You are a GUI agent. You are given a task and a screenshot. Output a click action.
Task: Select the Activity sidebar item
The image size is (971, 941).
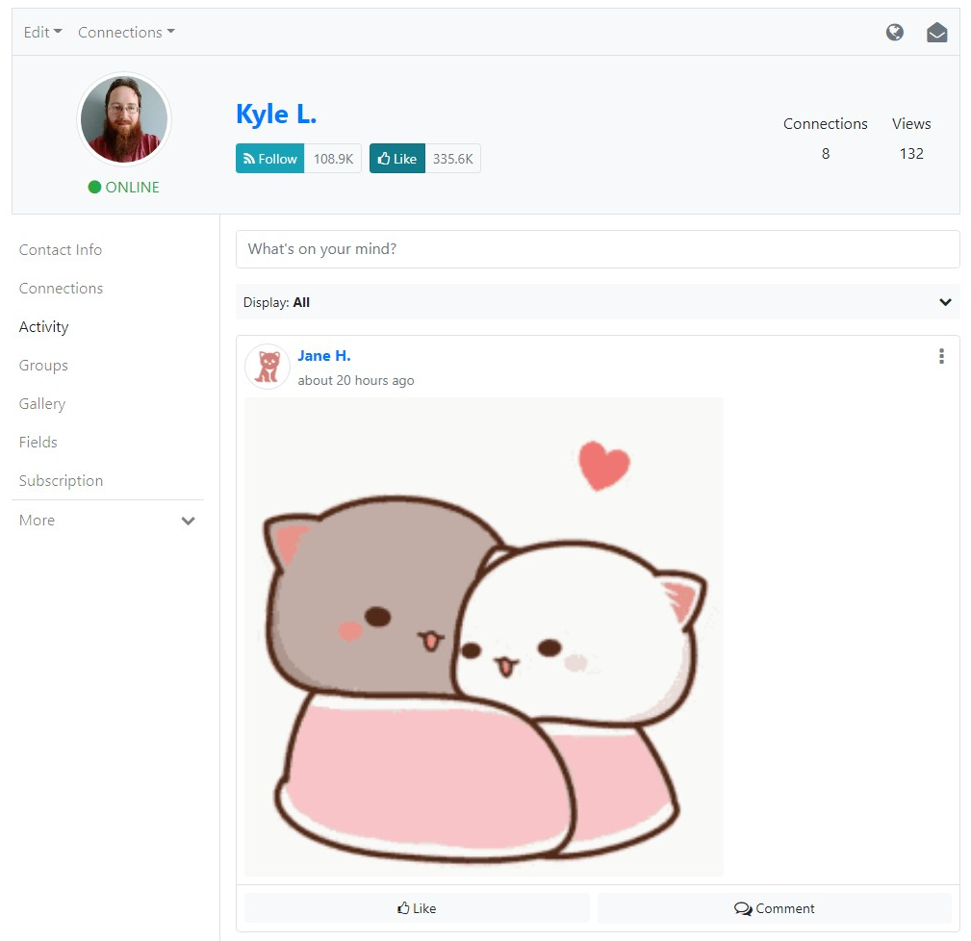43,327
